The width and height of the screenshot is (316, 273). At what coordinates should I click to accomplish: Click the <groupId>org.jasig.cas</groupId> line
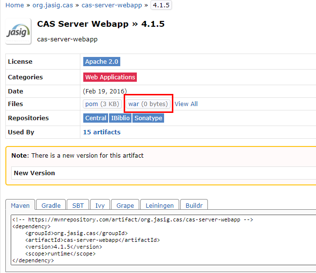76,233
